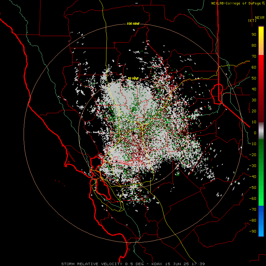Click the positive 60 knot scale label
The height and width of the screenshot is (266, 266).
254,67
